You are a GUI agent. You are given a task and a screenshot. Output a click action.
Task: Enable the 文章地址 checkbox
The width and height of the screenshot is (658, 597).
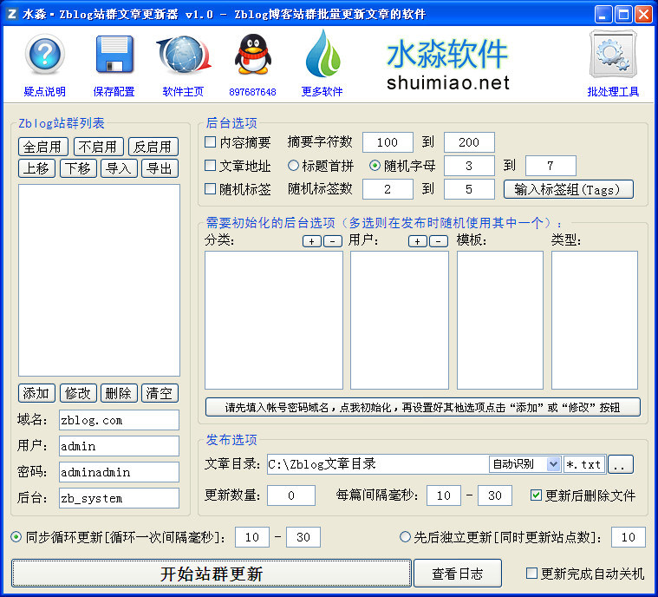pyautogui.click(x=211, y=166)
